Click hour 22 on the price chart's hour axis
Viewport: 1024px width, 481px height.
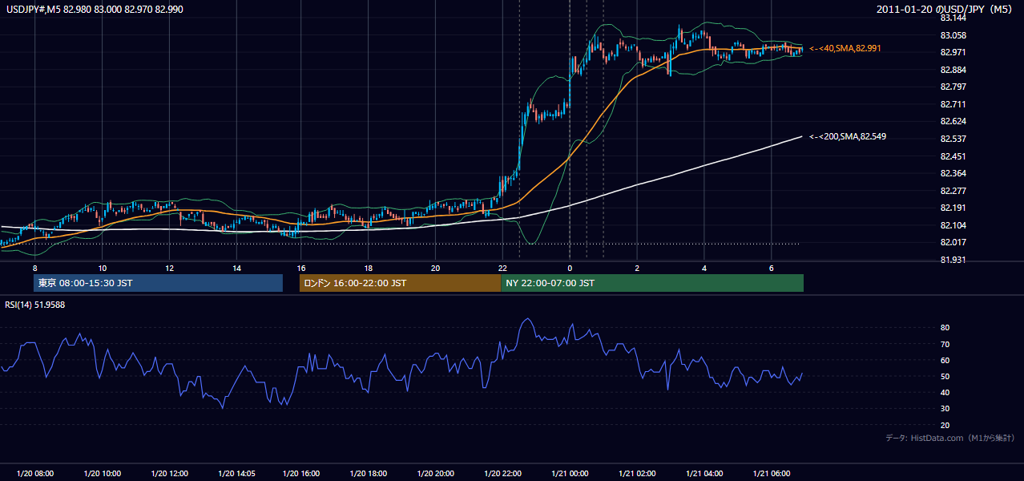(x=502, y=268)
